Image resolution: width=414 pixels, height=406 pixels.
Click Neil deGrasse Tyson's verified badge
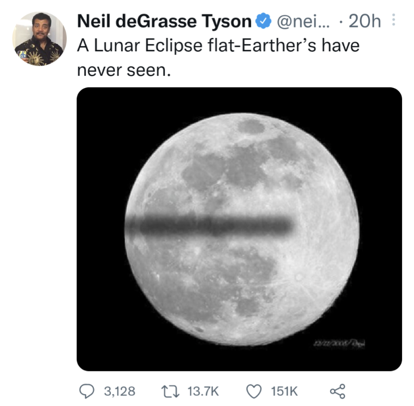[x=263, y=21]
